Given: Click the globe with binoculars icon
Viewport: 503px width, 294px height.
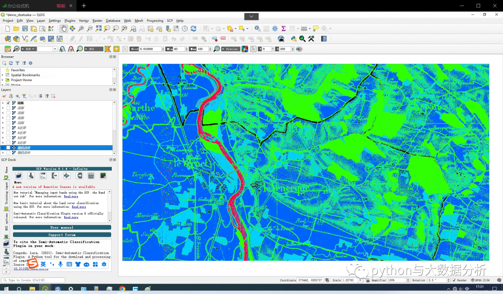Looking at the screenshot, I should tap(281, 39).
